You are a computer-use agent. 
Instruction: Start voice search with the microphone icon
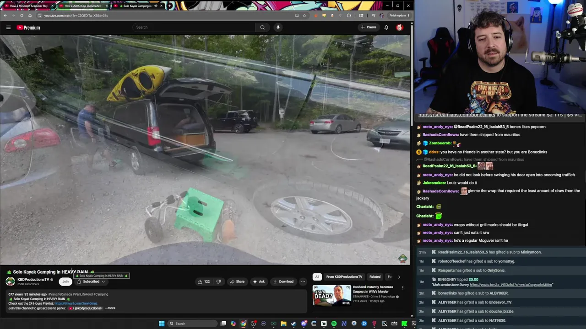click(278, 27)
